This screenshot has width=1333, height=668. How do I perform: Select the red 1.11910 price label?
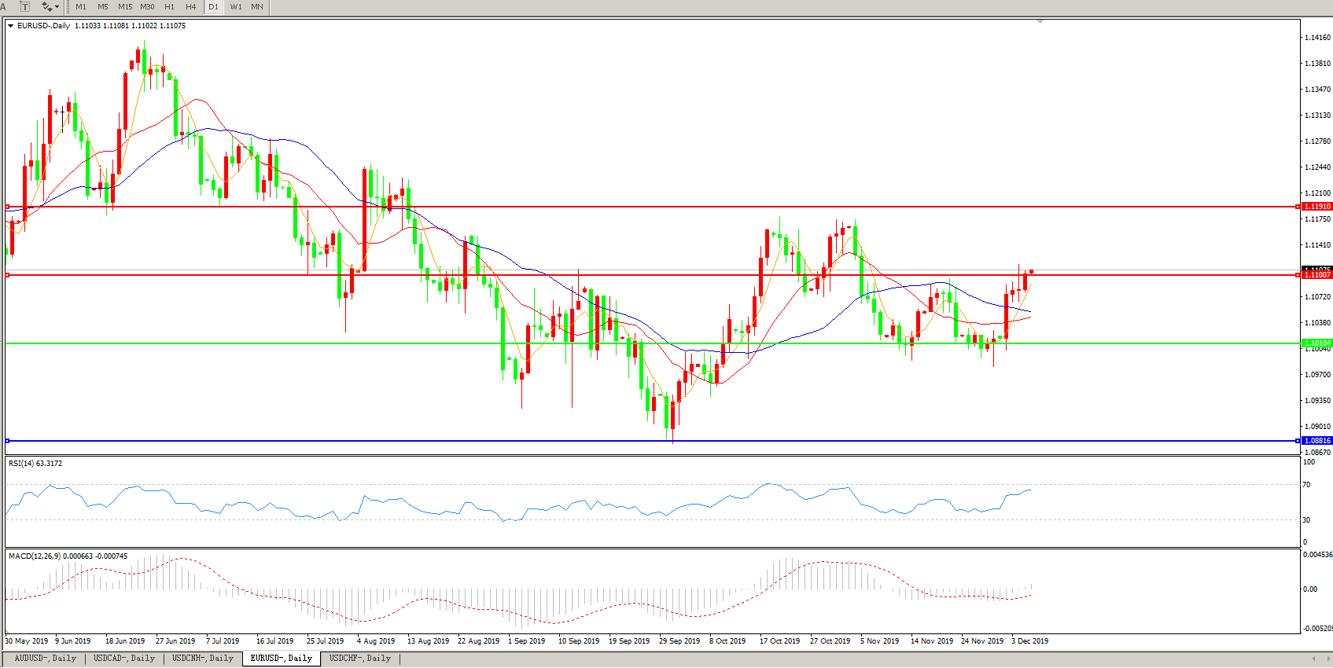click(x=1316, y=207)
